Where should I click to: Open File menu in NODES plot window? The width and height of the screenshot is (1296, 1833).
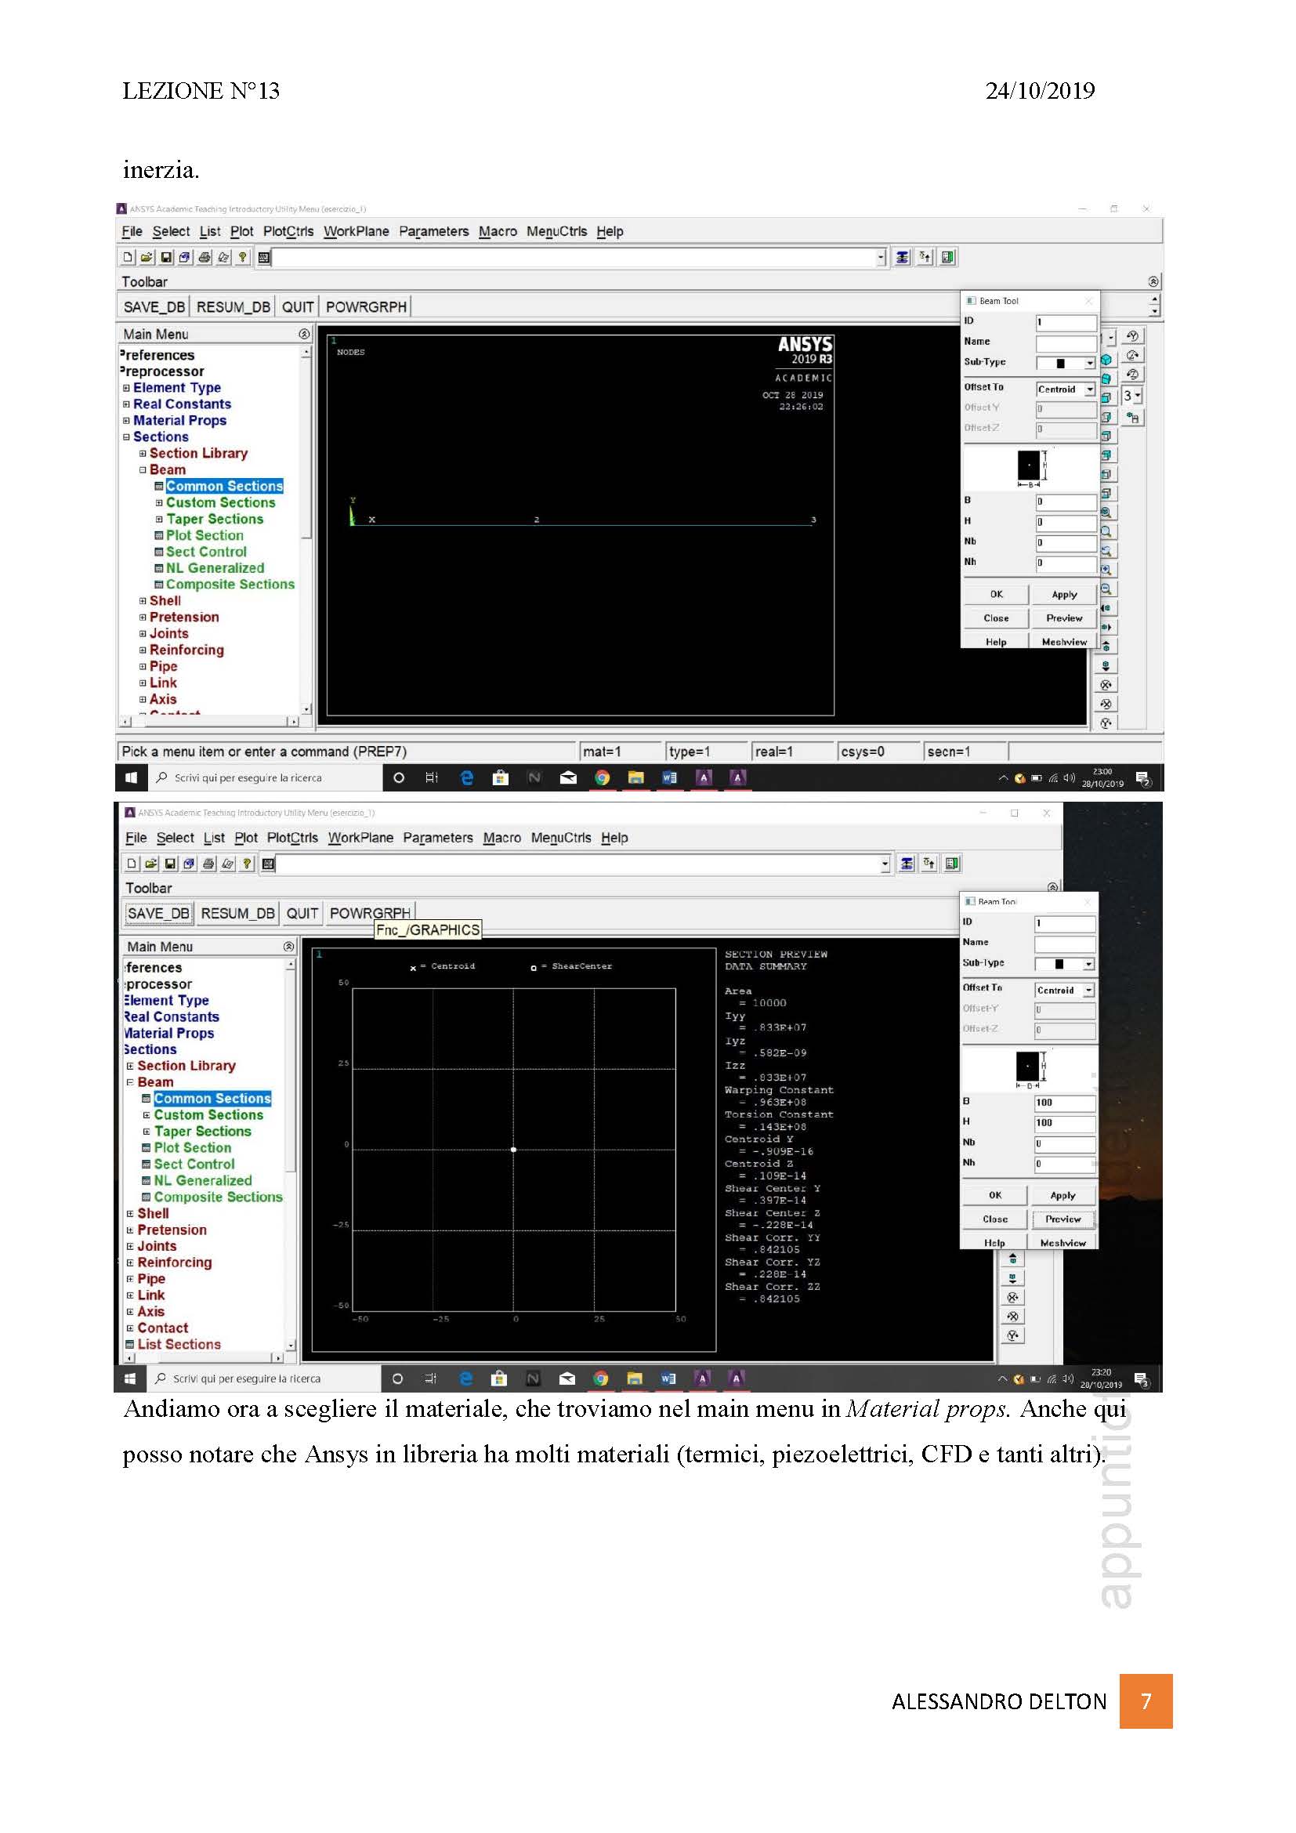(132, 231)
